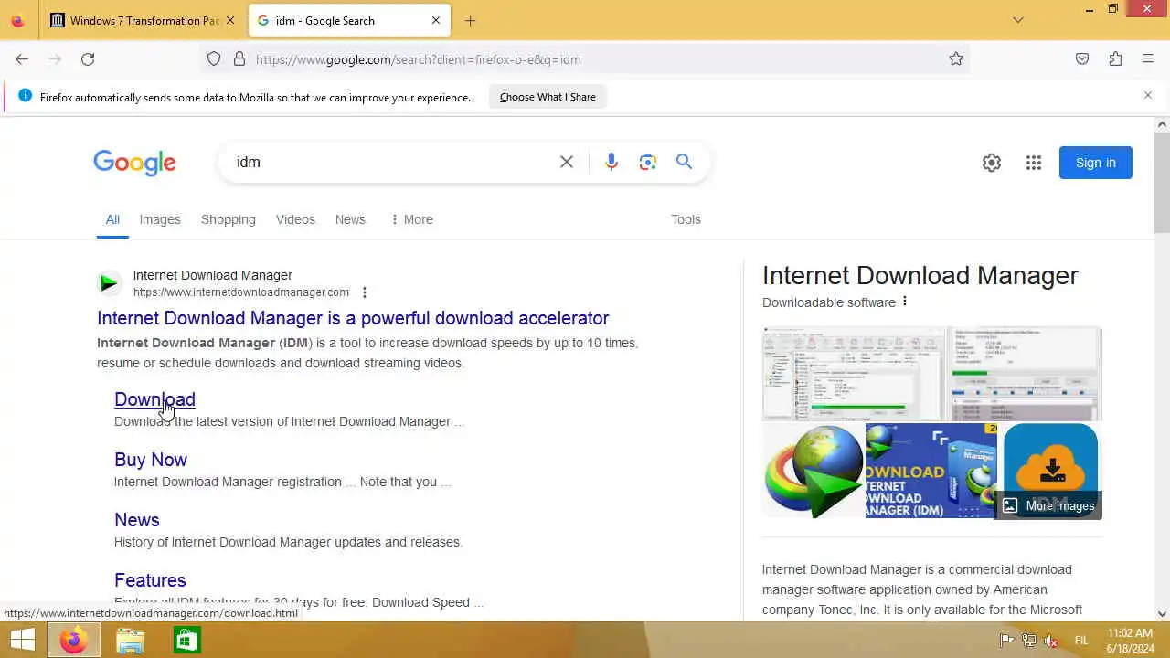Open three-dot menu next to Downloadable software
1170x658 pixels.
pyautogui.click(x=905, y=302)
